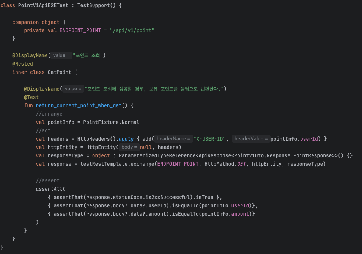Click the "/api/v1/point" string literal

click(x=132, y=30)
